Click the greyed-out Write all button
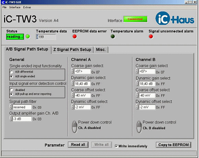 coord(102,145)
